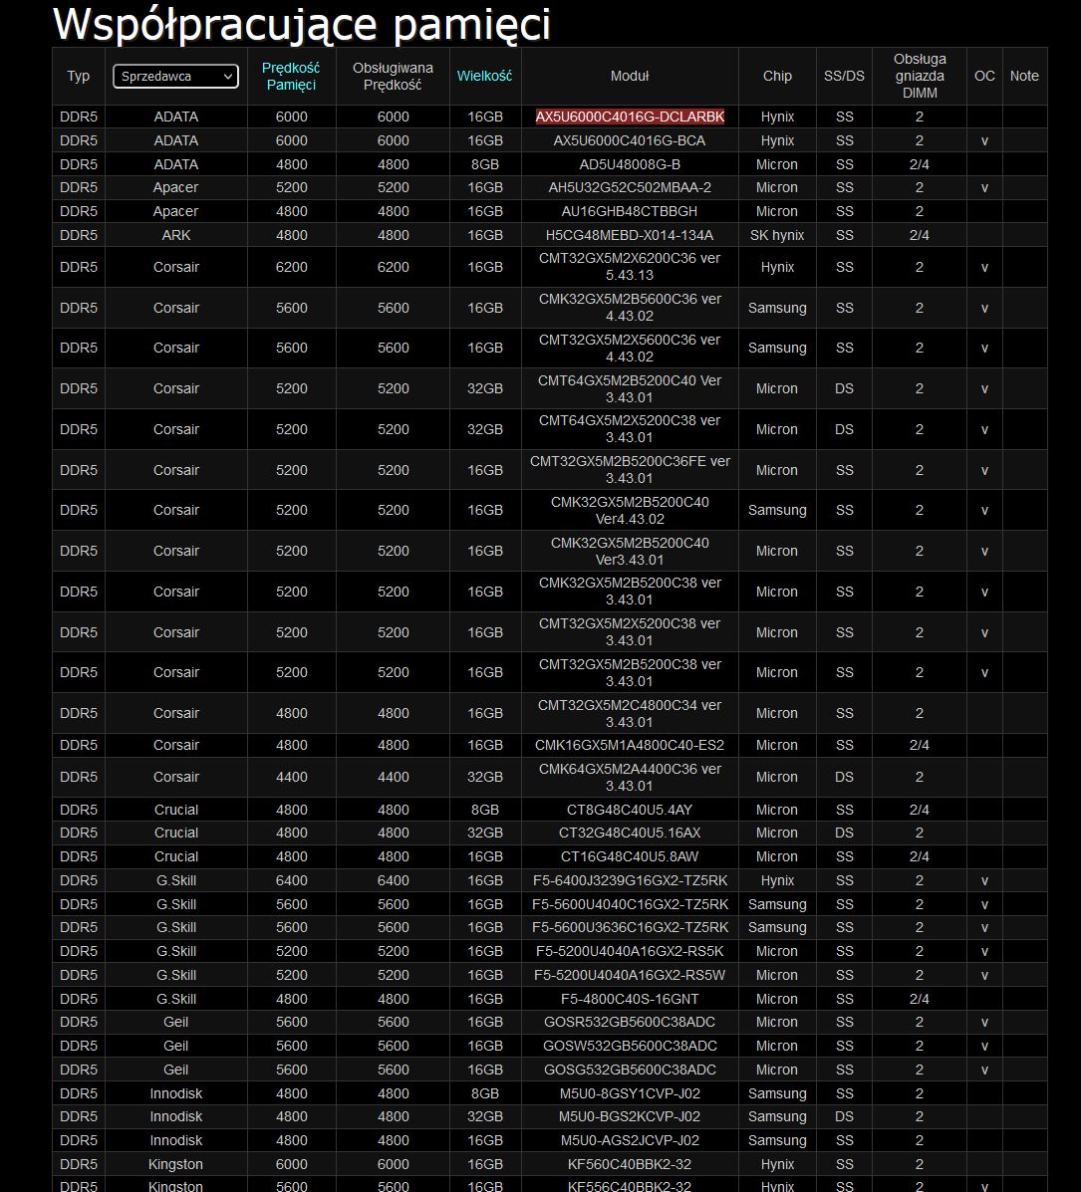
Task: Select module CMT32GX5M2X5200C38 ver 3.43.01
Action: (x=630, y=631)
